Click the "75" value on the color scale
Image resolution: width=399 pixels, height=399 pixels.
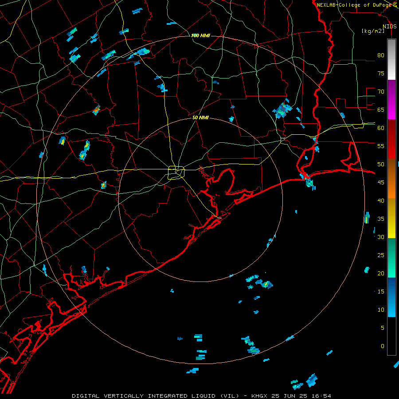(381, 73)
